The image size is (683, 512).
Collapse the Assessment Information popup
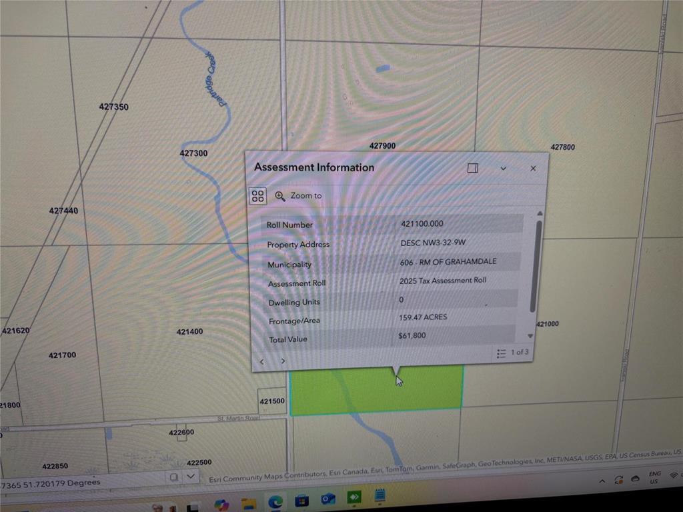(503, 169)
